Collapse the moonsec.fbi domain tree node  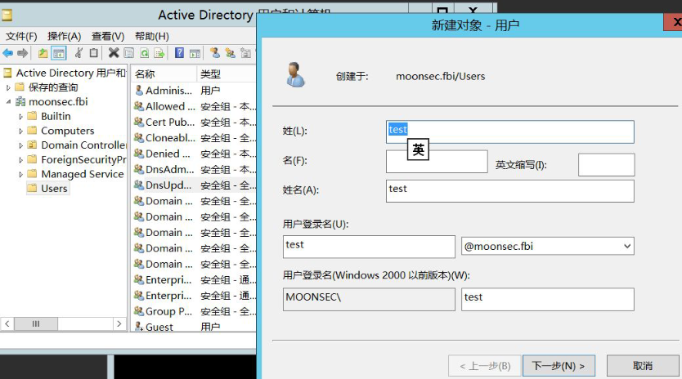point(9,102)
